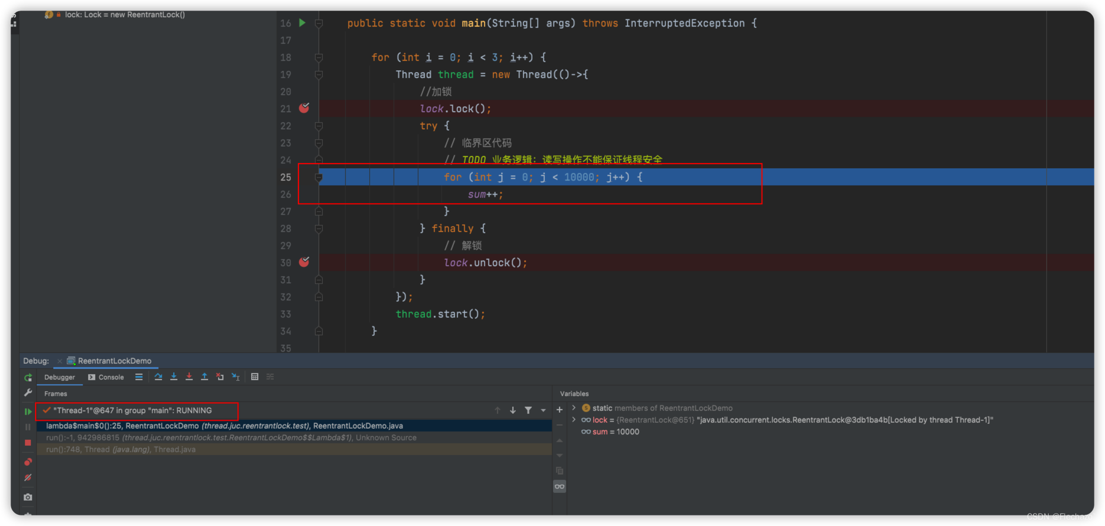Click lock.unlock() code on line 30
Image resolution: width=1105 pixels, height=526 pixels.
[x=486, y=263]
